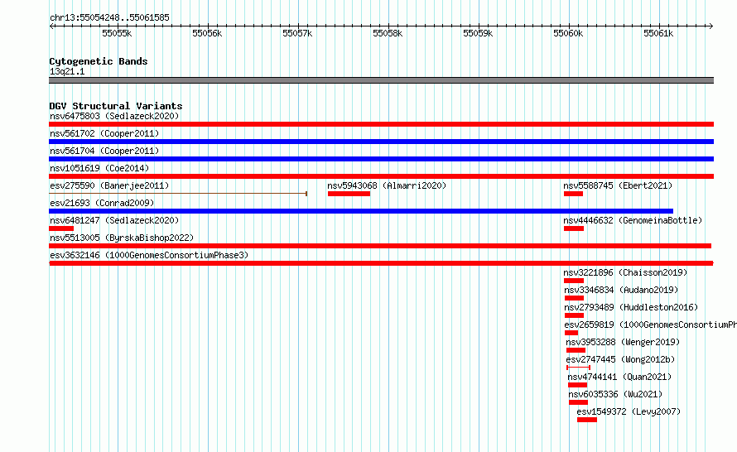The image size is (737, 452).
Task: Click the blue bar under esv21693
Action: [x=361, y=211]
